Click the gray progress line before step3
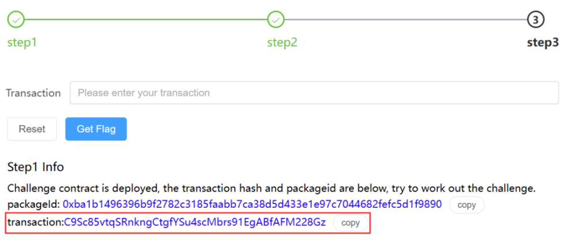Image resolution: width=562 pixels, height=244 pixels. pyautogui.click(x=405, y=20)
